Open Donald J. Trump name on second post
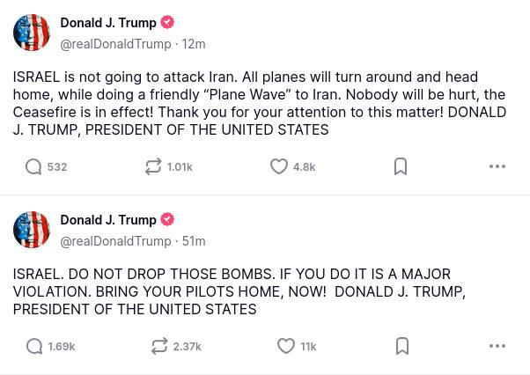 pos(108,220)
